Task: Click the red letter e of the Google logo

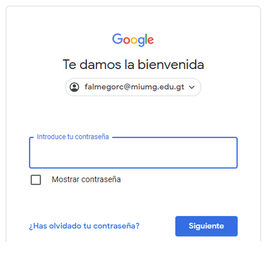Action: (150, 40)
